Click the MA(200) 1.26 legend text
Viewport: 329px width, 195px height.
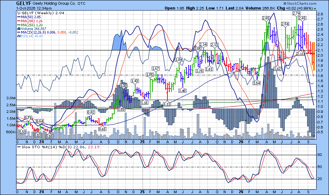[32, 21]
